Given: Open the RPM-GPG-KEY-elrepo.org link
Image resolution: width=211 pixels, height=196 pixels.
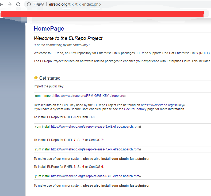Looking at the screenshot, I should [89, 96].
